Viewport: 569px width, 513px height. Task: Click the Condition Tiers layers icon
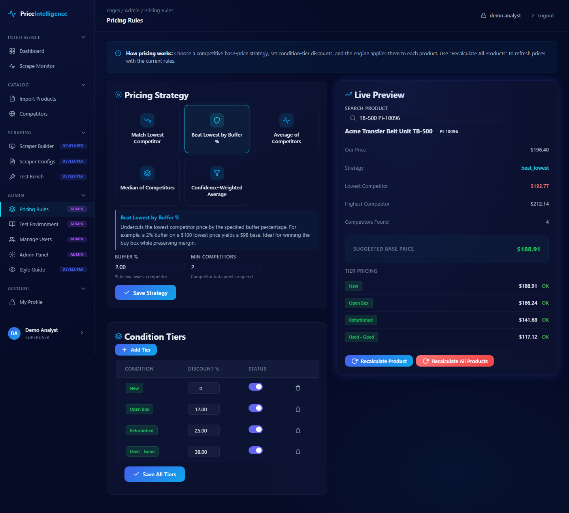point(119,337)
